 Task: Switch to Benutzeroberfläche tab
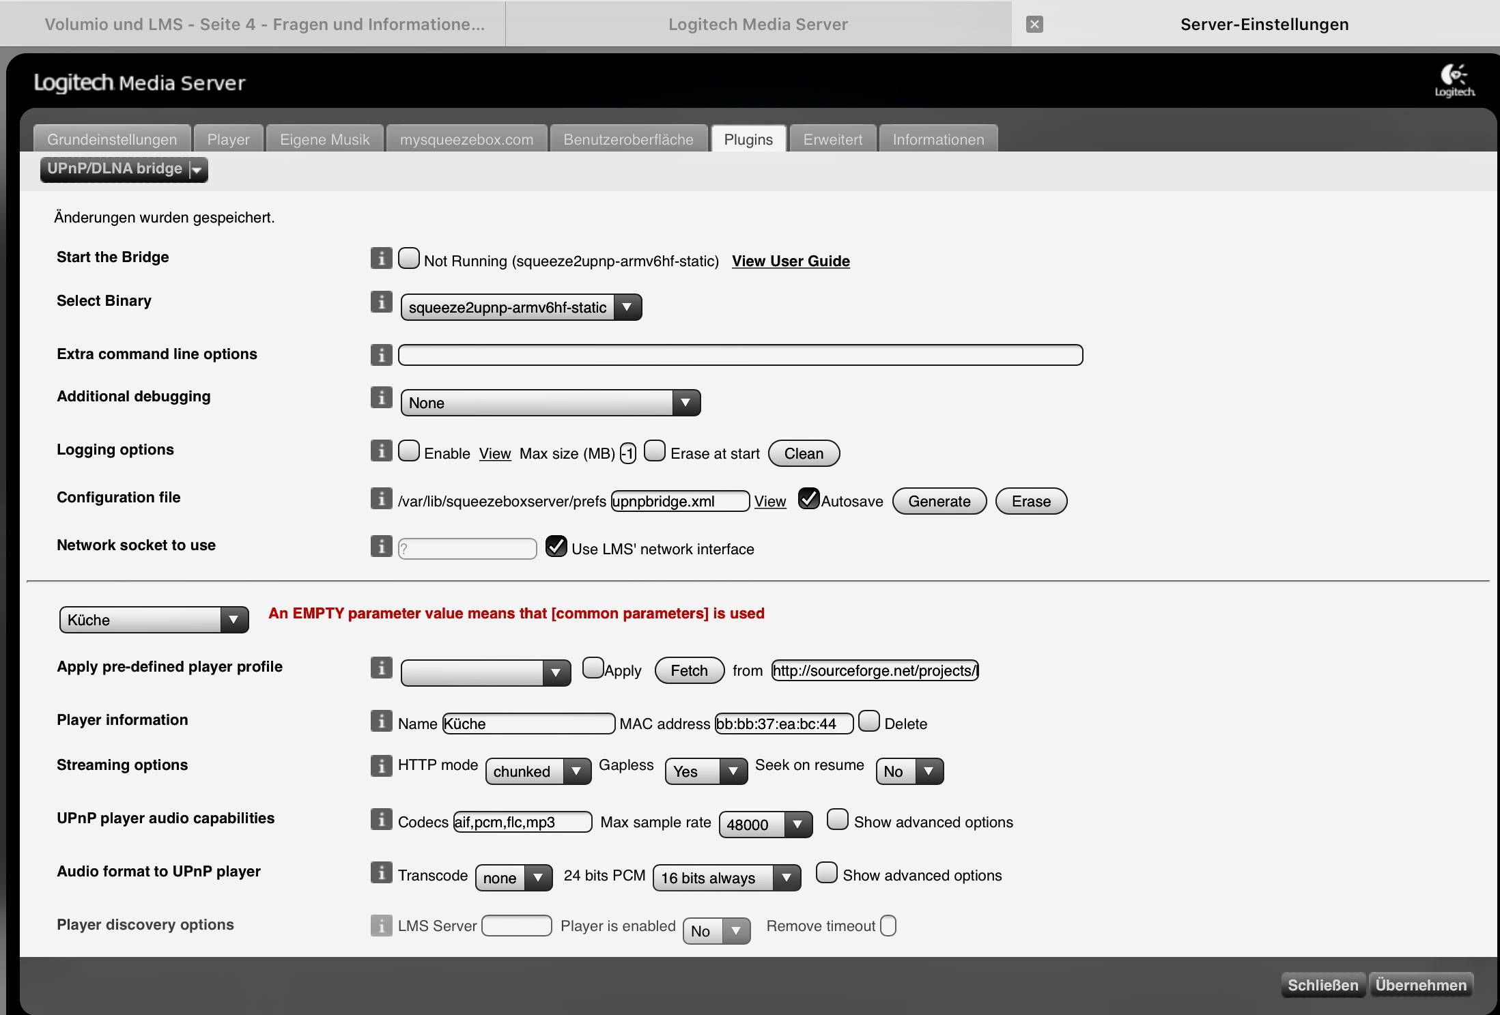click(x=628, y=139)
